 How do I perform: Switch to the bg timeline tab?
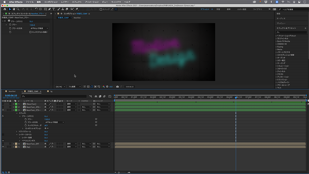(51, 91)
